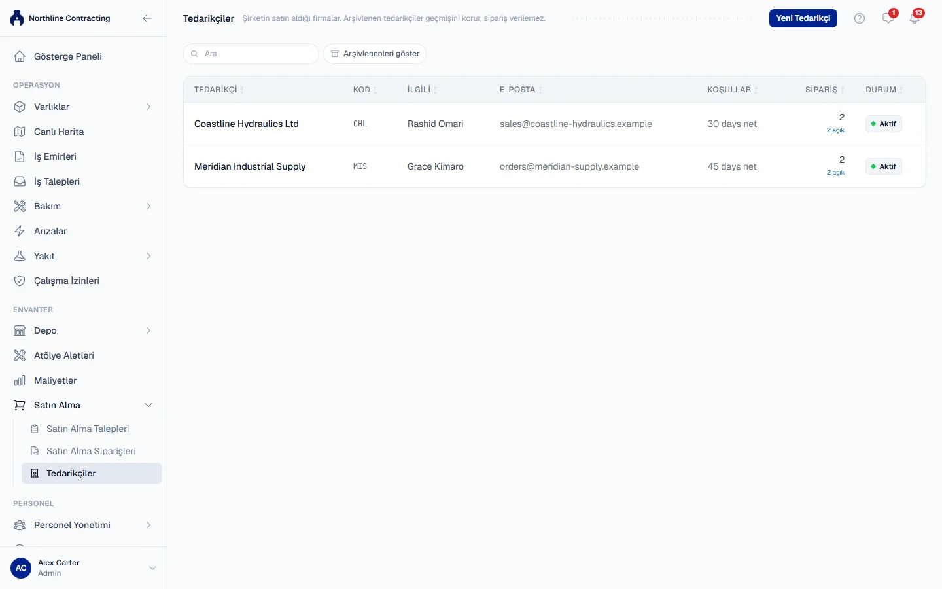Open Satın Alma Siparişleri
The image size is (942, 589).
tap(92, 451)
